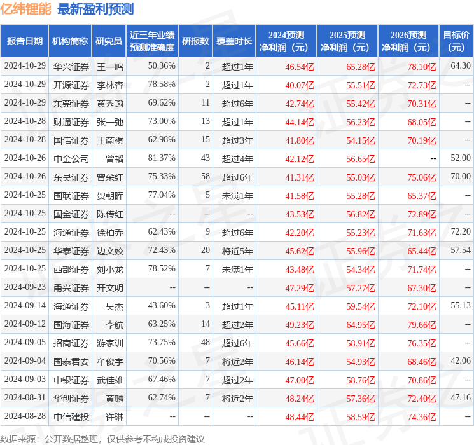Click target price 57.54

pos(461,250)
